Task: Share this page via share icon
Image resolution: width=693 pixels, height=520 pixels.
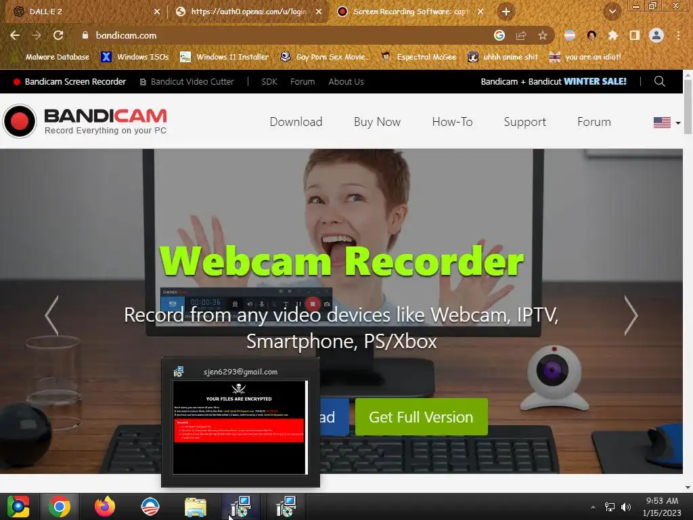Action: click(521, 35)
